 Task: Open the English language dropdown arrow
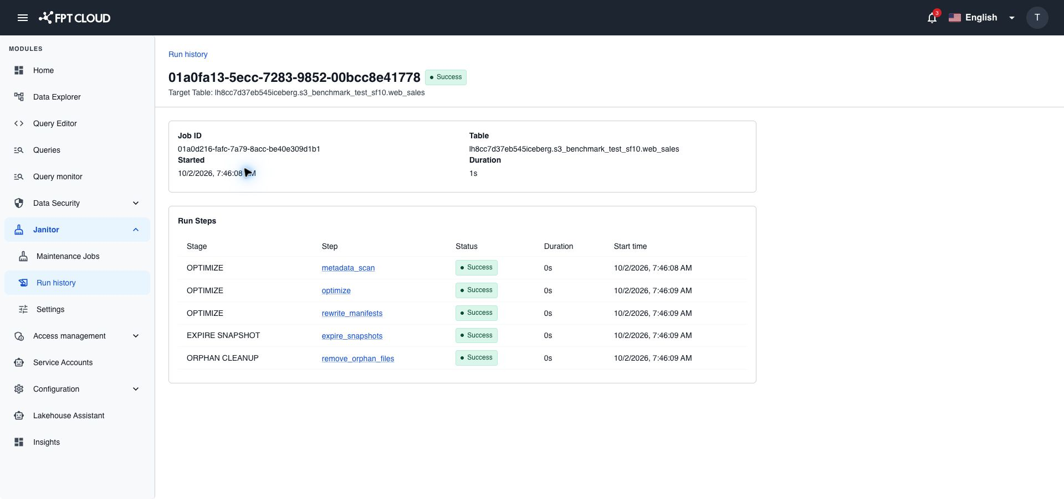click(x=1012, y=18)
